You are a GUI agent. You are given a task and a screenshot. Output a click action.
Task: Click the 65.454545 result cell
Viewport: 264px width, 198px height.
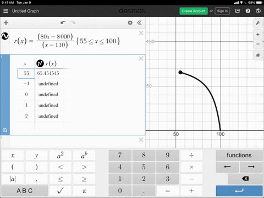coord(48,73)
